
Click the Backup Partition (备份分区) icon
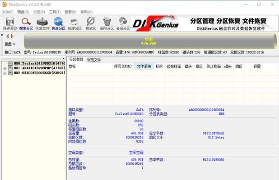(x=123, y=23)
